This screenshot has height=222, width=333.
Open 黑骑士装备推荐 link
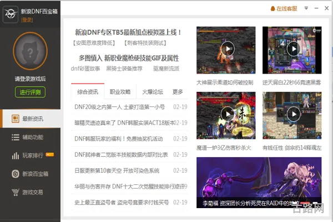[124, 69]
